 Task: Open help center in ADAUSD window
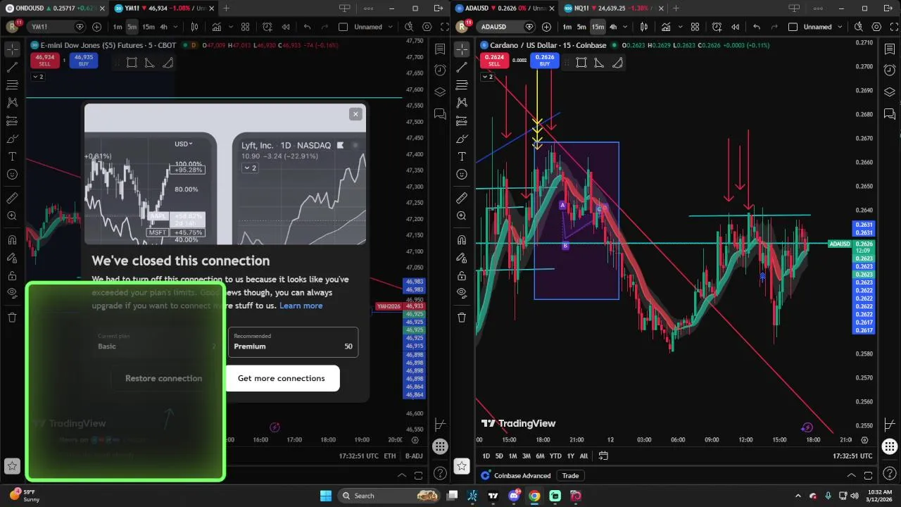pyautogui.click(x=890, y=473)
